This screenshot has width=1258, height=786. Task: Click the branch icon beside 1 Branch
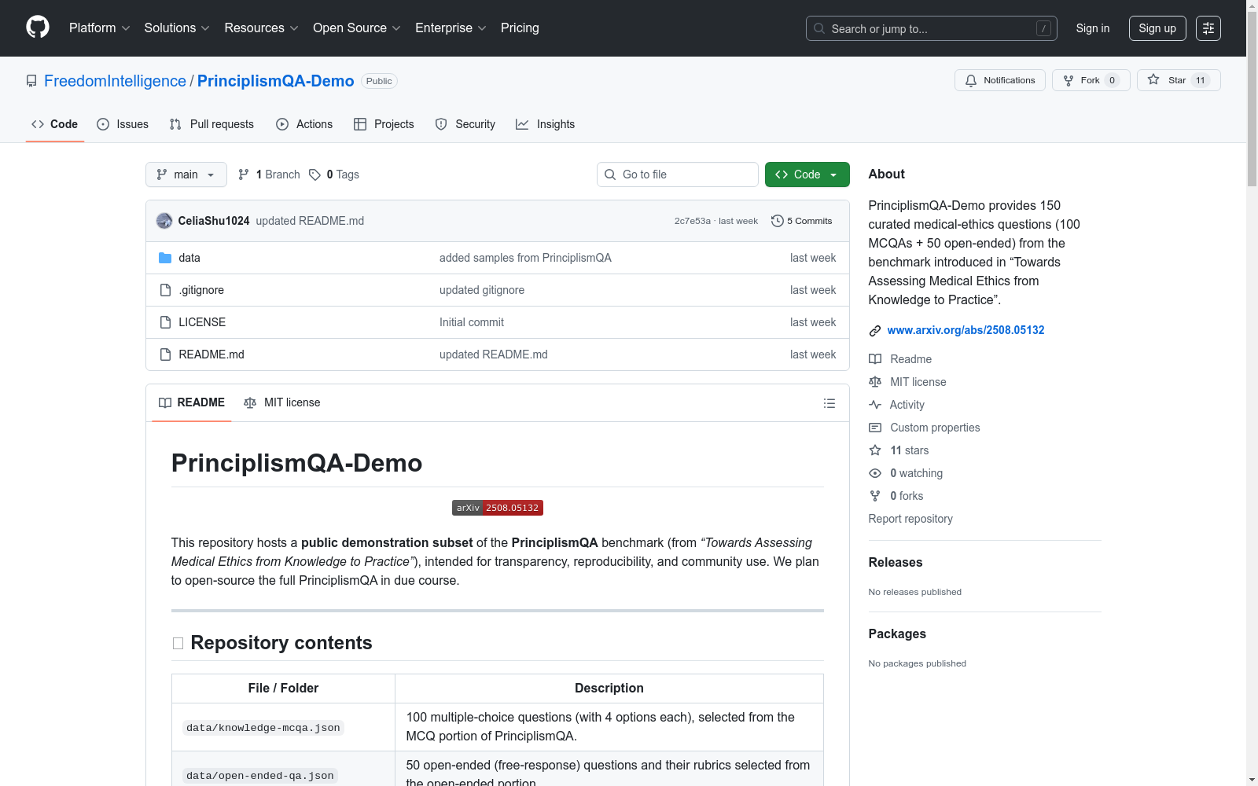tap(244, 174)
